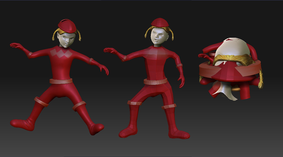
Task: Select the middle character's right boot foot
Action: (x=179, y=134)
